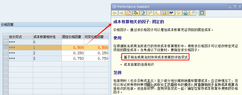Image resolution: width=242 pixels, height=95 pixels.
Task: Click variable price factor 0.250 cell
Action: 96,53
